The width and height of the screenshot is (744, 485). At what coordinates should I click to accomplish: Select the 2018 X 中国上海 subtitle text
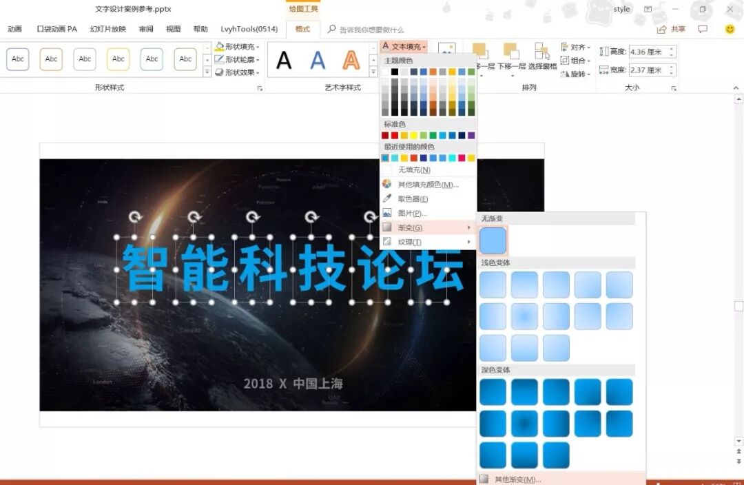(293, 384)
